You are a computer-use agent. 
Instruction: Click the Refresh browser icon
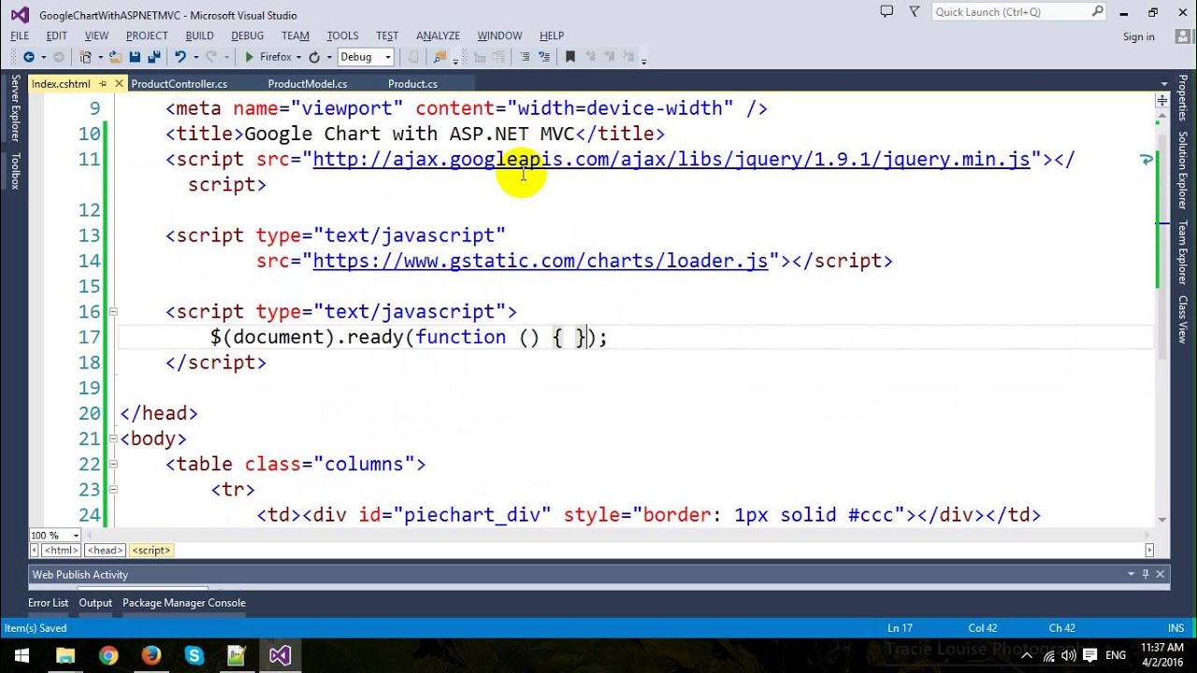[x=314, y=57]
